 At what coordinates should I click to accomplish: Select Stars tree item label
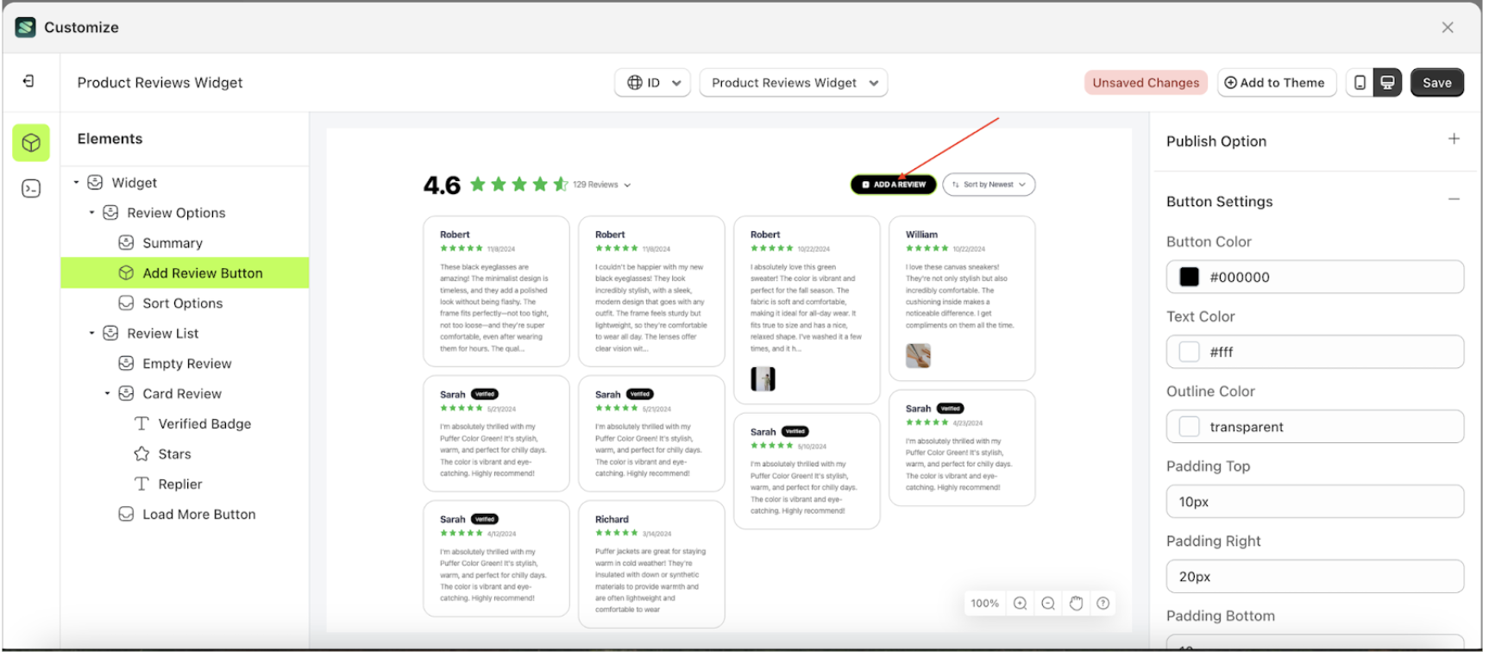coord(175,454)
